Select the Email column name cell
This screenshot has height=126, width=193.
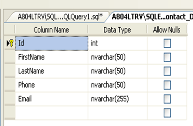pos(52,99)
